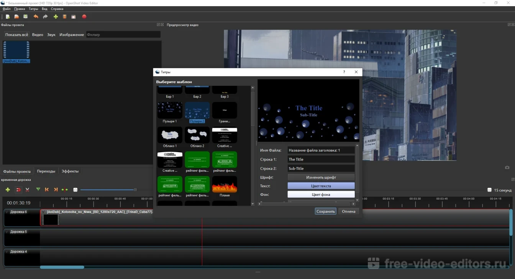The width and height of the screenshot is (515, 279).
Task: Open the Цвет текста color picker
Action: click(x=321, y=186)
